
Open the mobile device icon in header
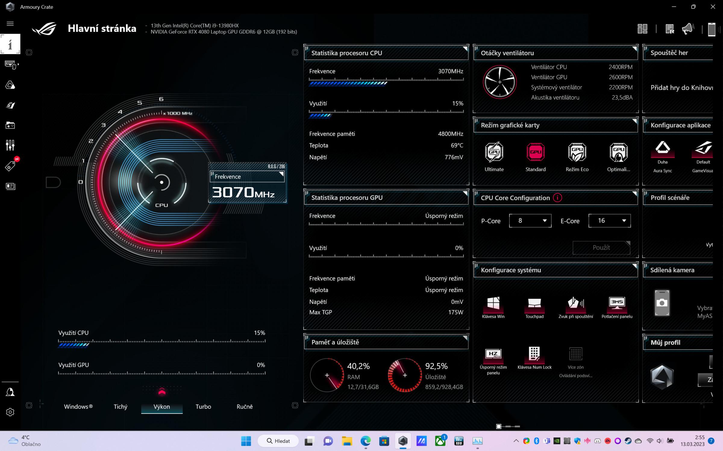point(712,29)
